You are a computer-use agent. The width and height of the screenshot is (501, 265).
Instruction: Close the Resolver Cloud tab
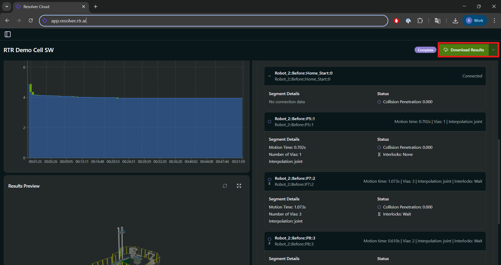[84, 7]
